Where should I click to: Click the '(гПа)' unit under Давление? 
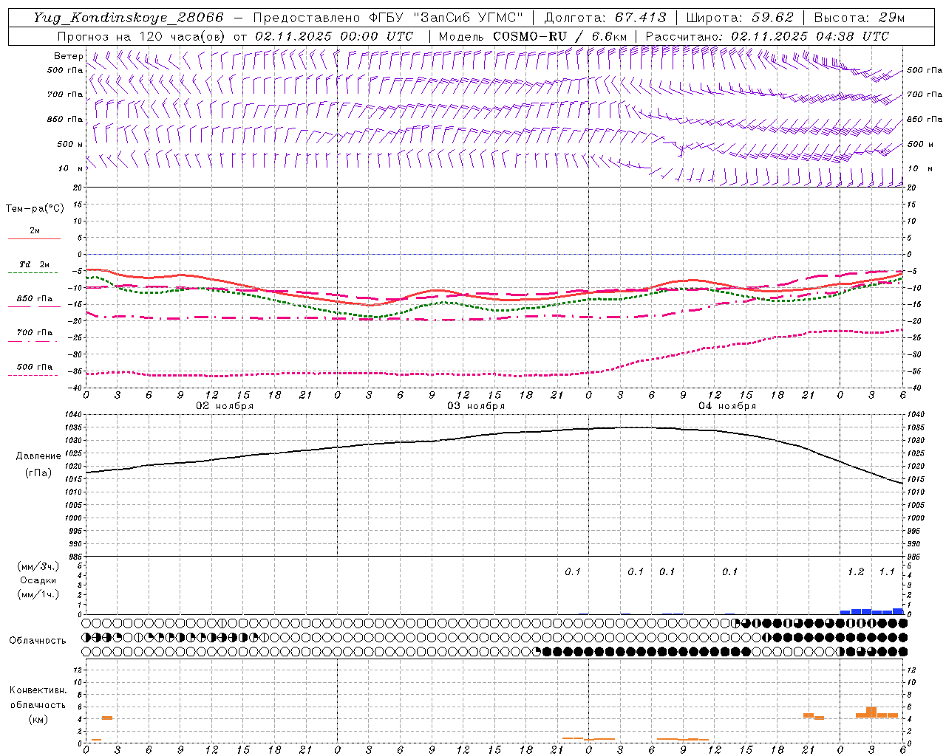38,472
